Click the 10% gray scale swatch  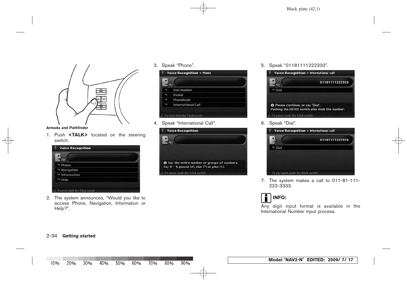[x=54, y=259]
